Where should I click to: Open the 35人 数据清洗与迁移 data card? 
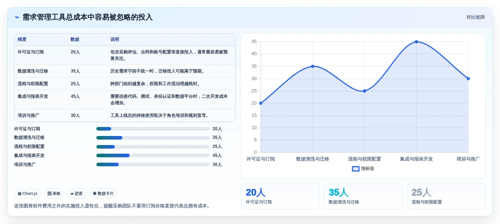(x=363, y=196)
